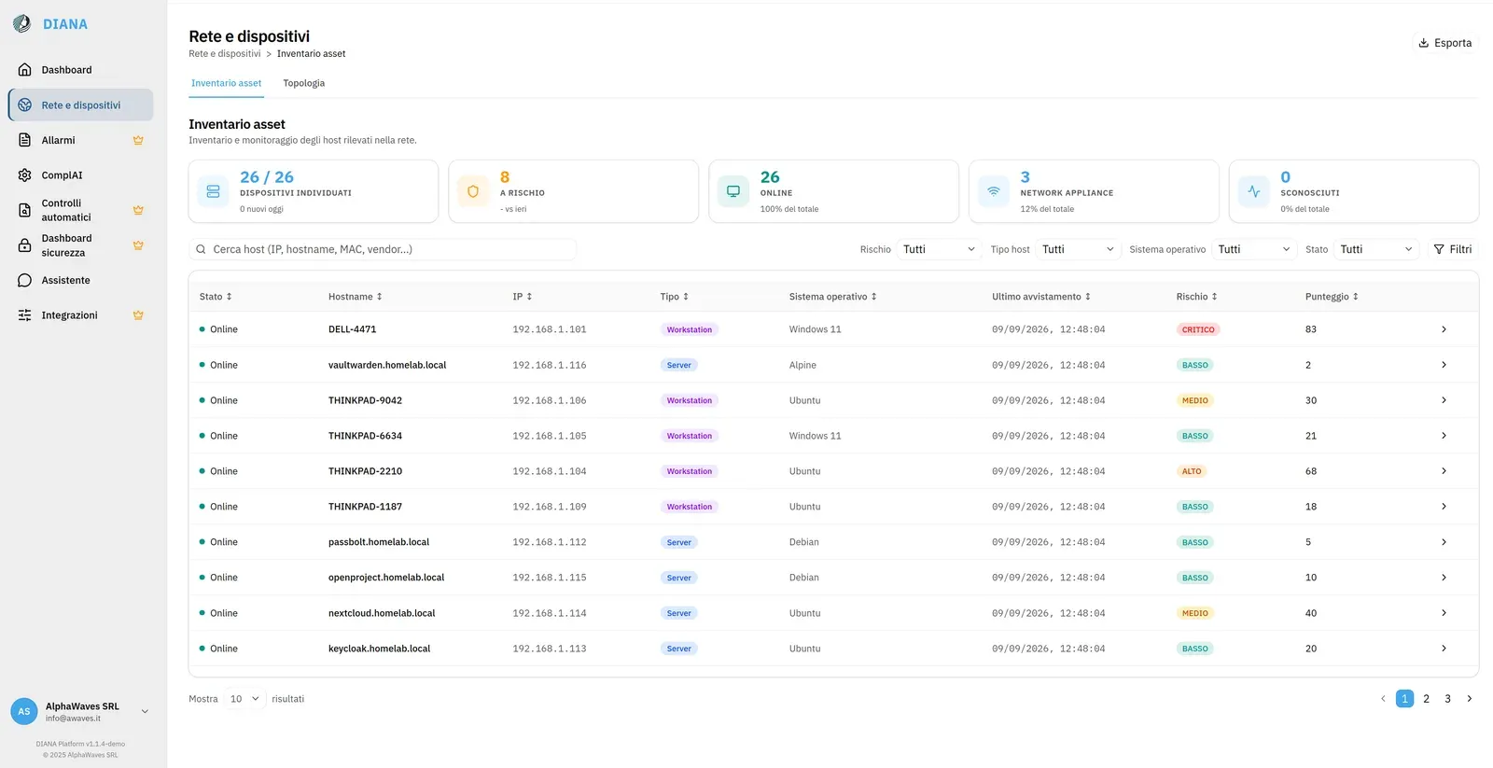Select the Inventario asset tab
This screenshot has height=768, width=1493.
[226, 83]
